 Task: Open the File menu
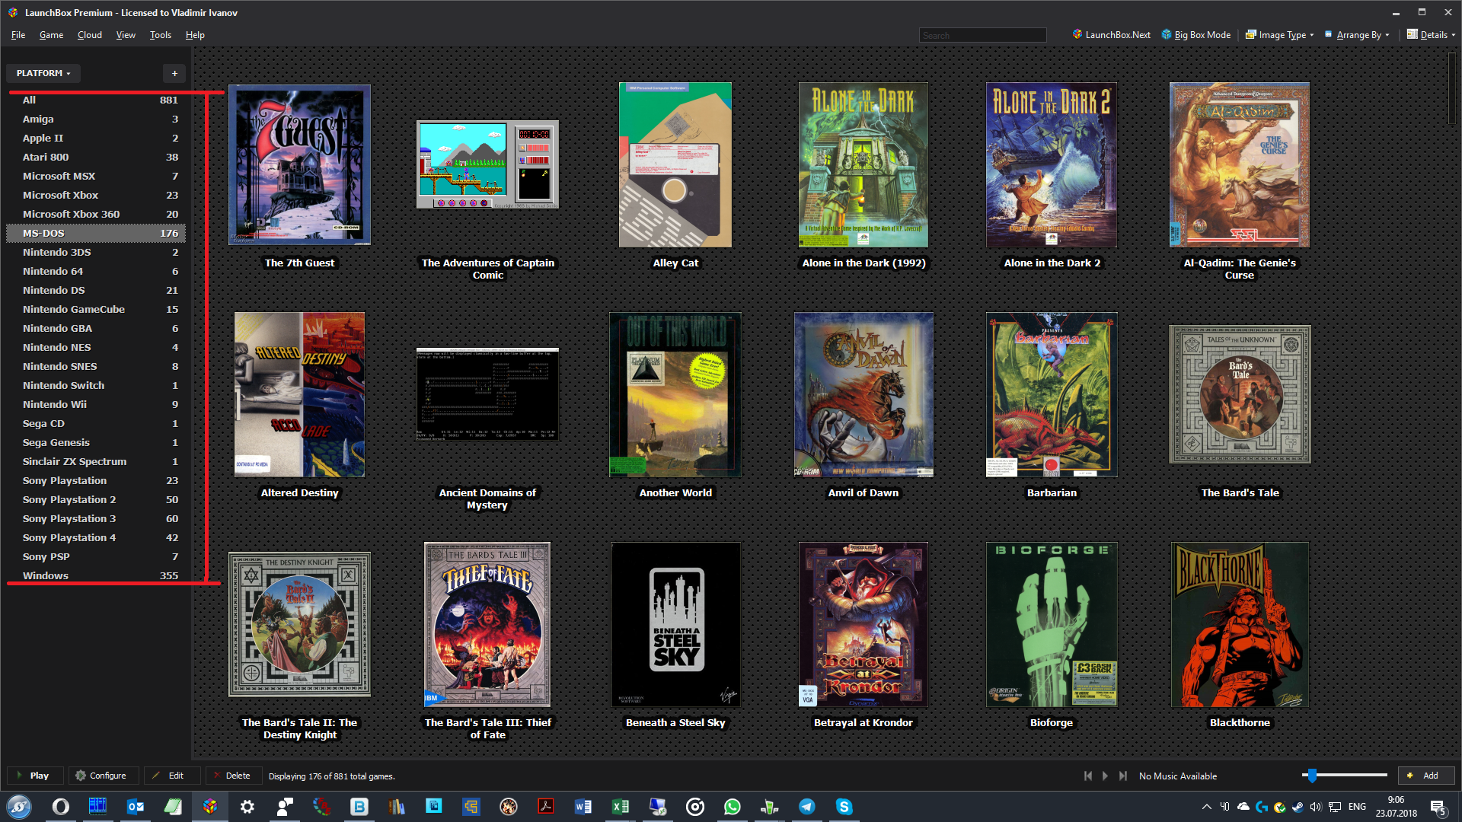18,35
